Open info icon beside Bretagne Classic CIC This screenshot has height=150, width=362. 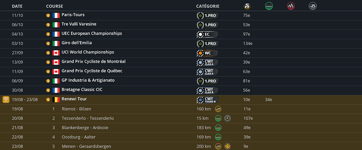(x=48, y=90)
